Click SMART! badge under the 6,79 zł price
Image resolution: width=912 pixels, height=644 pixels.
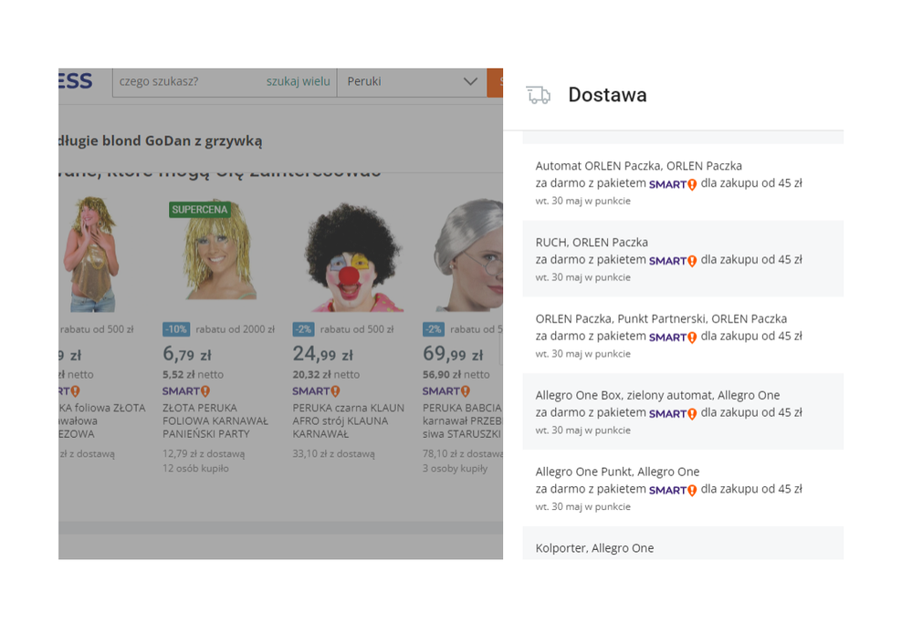(x=186, y=391)
